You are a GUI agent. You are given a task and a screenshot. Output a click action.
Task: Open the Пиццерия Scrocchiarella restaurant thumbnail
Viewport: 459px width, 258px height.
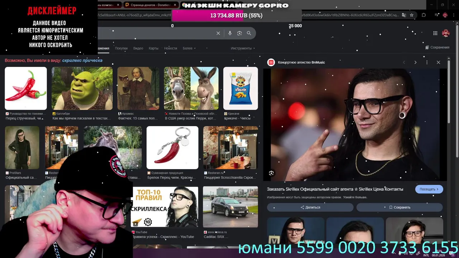pos(231,148)
